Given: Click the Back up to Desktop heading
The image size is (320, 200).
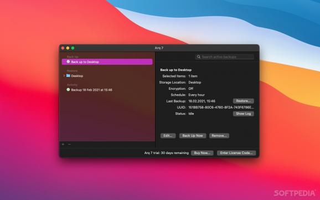Looking at the screenshot, I should [176, 70].
